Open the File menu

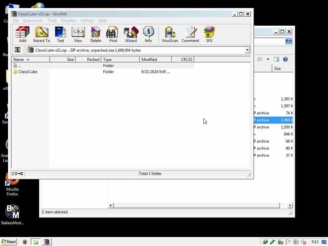pos(16,20)
